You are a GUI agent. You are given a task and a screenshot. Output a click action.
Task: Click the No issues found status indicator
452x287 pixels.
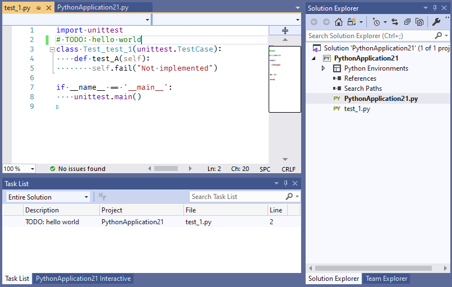click(x=77, y=169)
